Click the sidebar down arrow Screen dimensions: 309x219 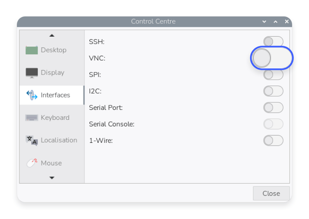point(52,178)
